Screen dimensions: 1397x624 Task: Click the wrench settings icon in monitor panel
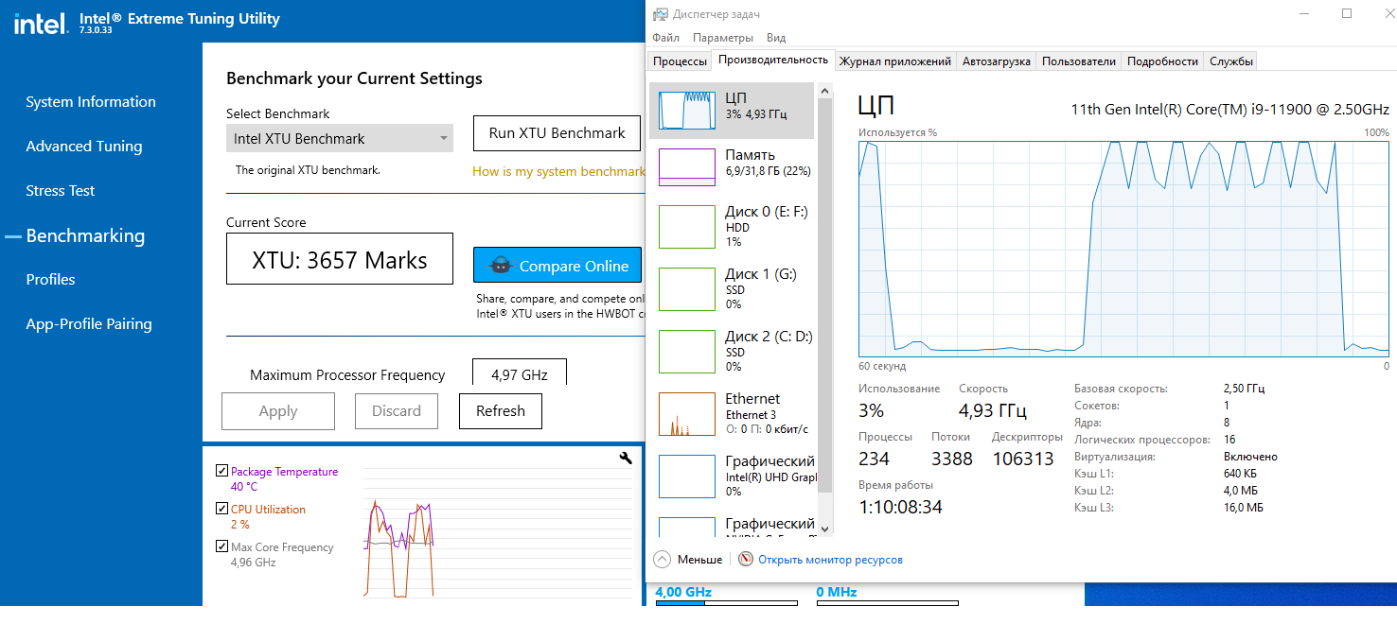coord(625,458)
